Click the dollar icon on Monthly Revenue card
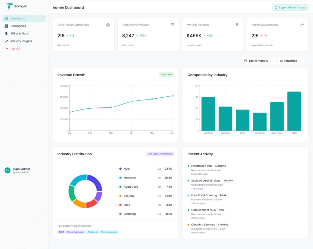The height and width of the screenshot is (249, 313). 237,25
